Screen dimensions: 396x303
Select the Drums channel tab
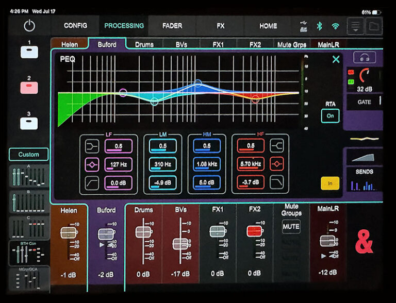(x=144, y=45)
